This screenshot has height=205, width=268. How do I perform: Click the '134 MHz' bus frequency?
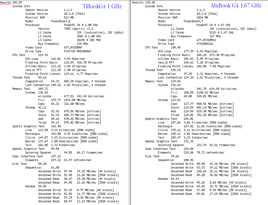point(82,44)
